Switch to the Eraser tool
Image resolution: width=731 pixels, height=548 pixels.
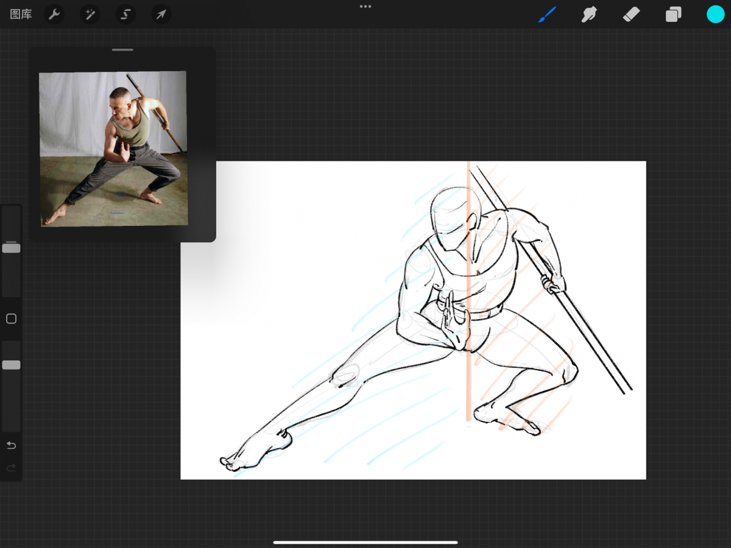[631, 14]
